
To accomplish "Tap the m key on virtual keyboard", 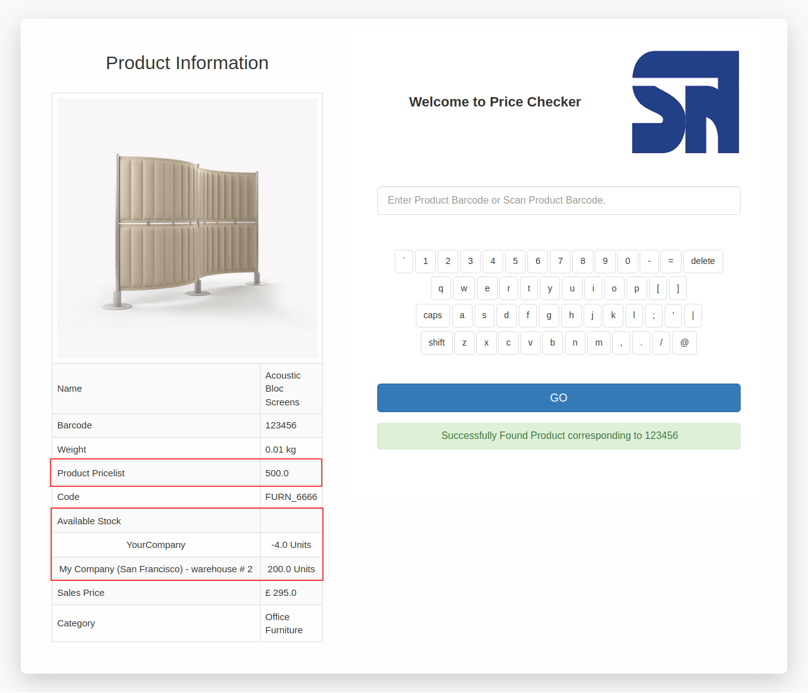I will (x=599, y=343).
